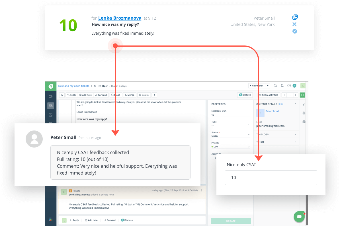The image size is (340, 226).
Task: Go to New and my open tickets breadcrumb
Action: tap(74, 86)
